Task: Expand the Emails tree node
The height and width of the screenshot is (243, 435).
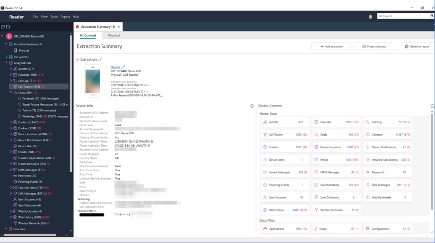Action: coord(11,152)
